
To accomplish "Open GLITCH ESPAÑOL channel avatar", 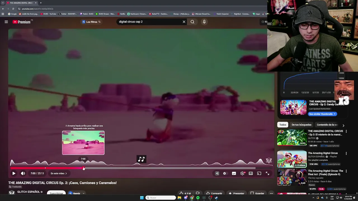I will (11, 193).
